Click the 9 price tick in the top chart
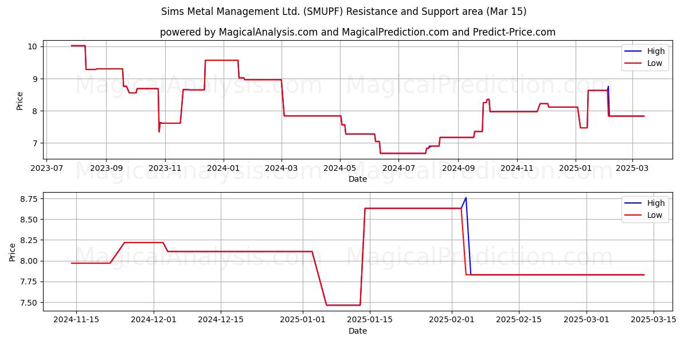The image size is (688, 344). coord(35,79)
